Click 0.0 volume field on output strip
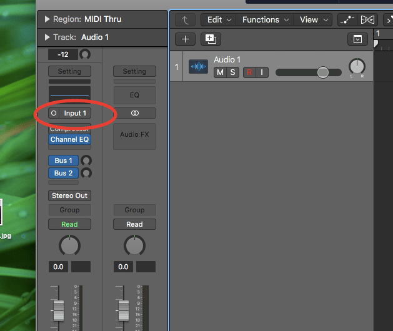The width and height of the screenshot is (393, 331). click(x=123, y=267)
